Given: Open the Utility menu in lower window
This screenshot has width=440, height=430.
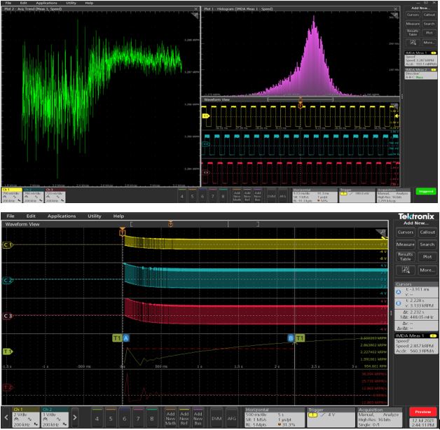Looking at the screenshot, I should 94,216.
